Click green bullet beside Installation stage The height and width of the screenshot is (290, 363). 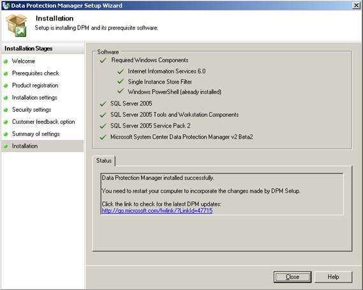click(x=6, y=146)
